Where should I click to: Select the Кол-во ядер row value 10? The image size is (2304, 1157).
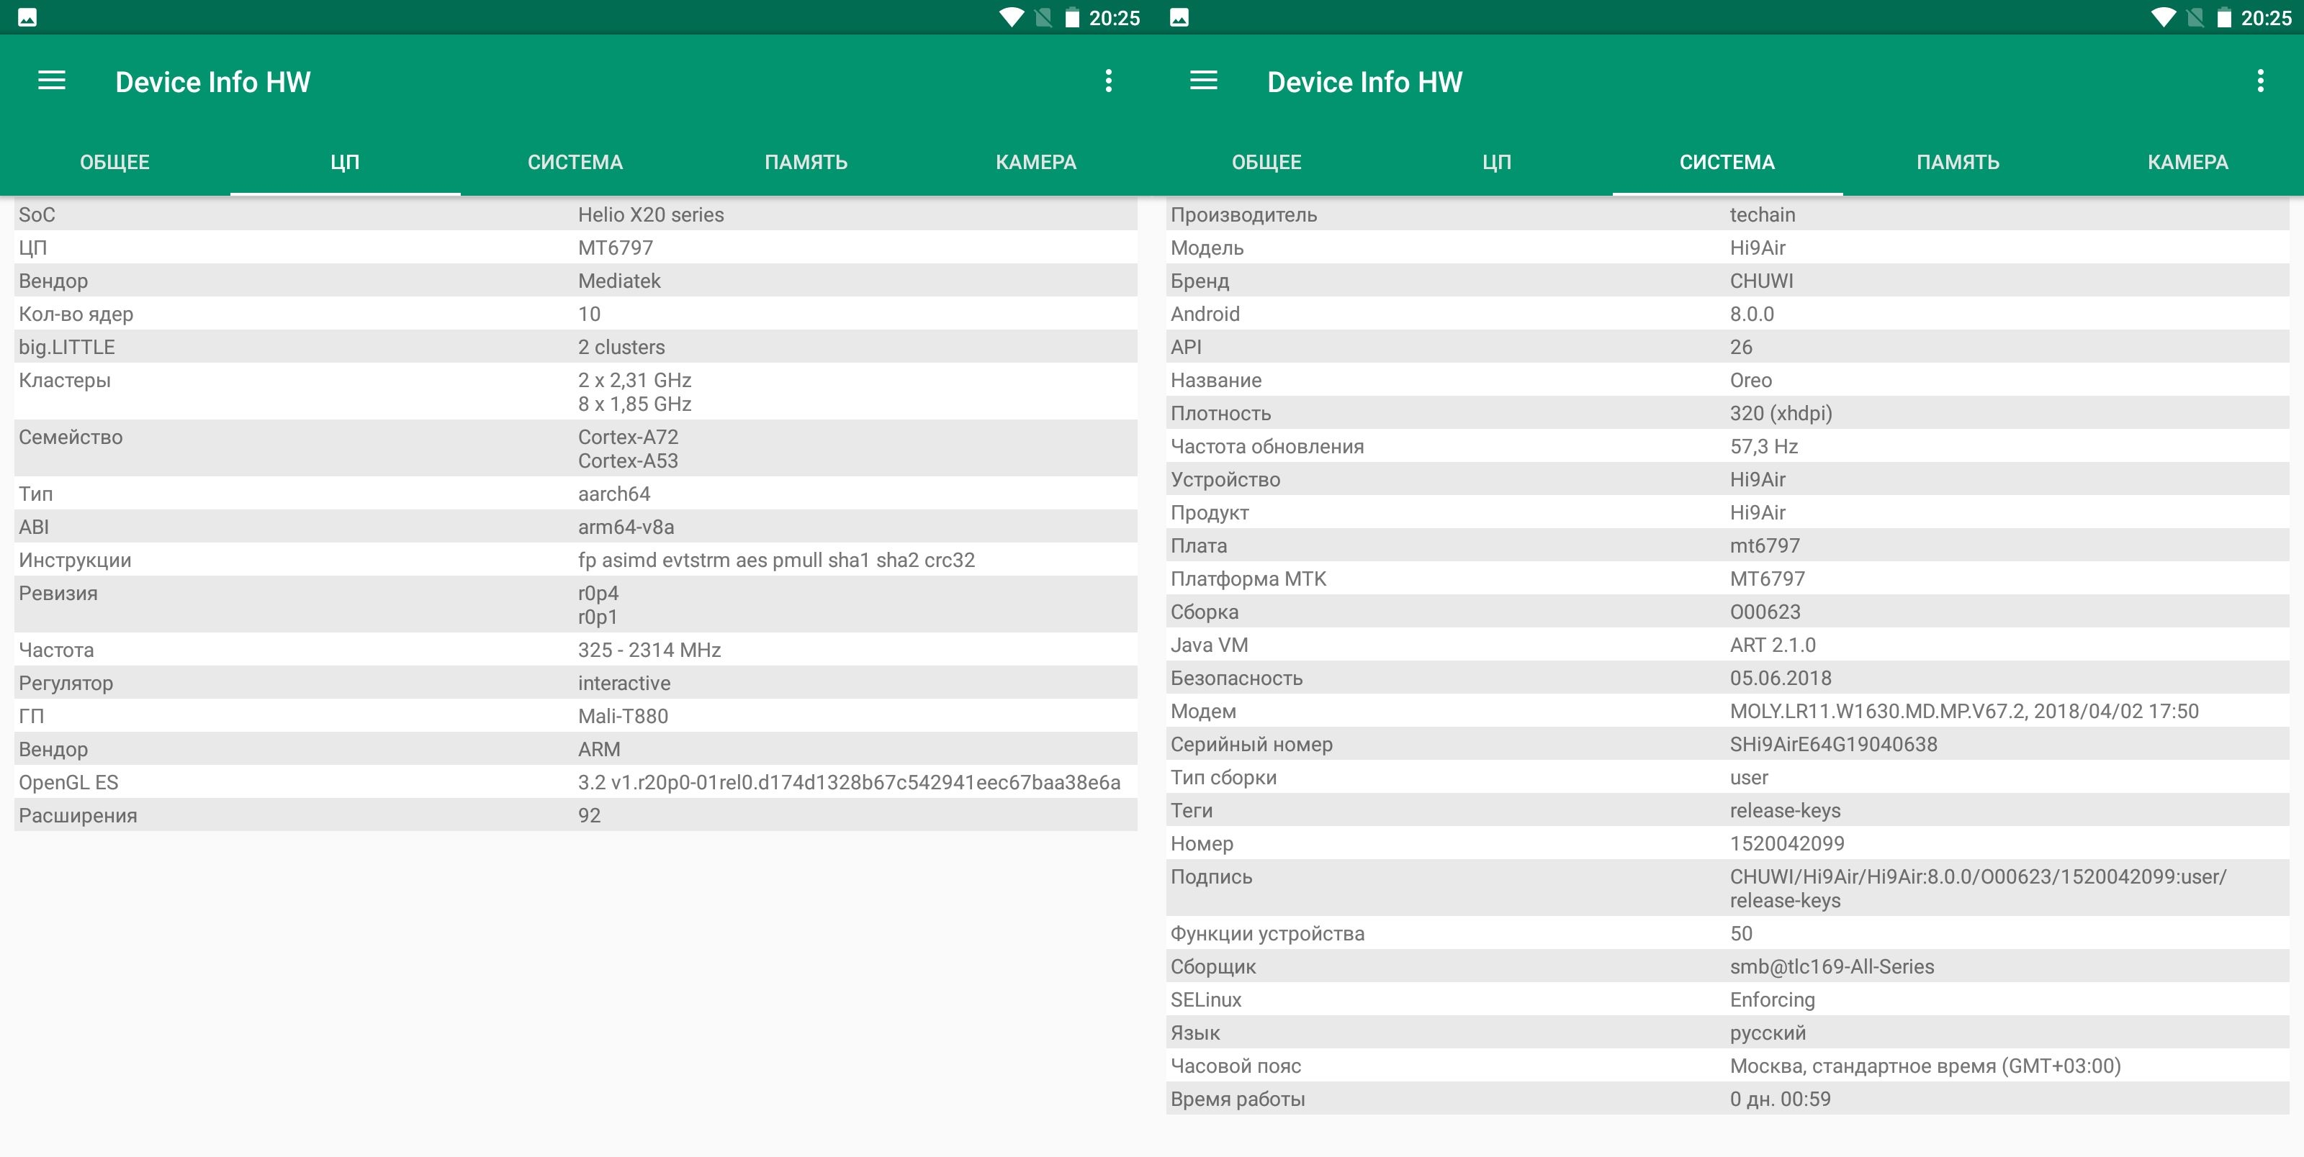(588, 314)
